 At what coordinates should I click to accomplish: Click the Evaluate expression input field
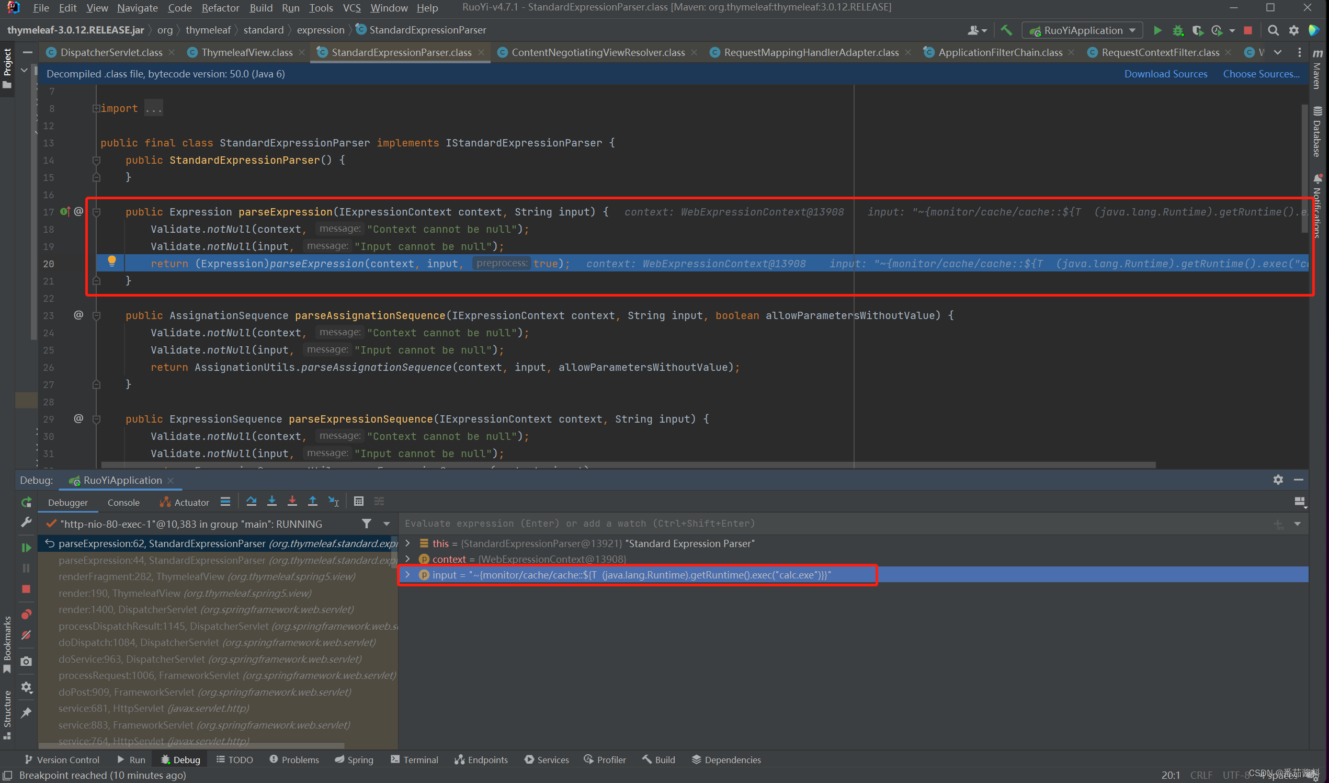[834, 524]
